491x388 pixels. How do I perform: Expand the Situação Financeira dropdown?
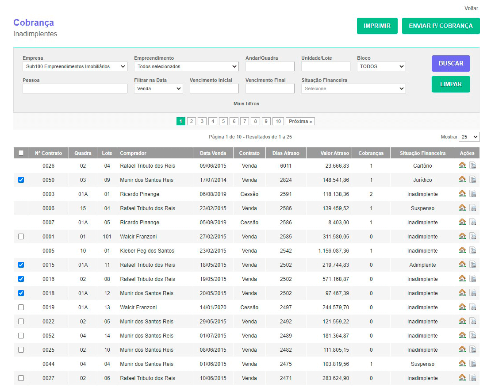click(353, 88)
